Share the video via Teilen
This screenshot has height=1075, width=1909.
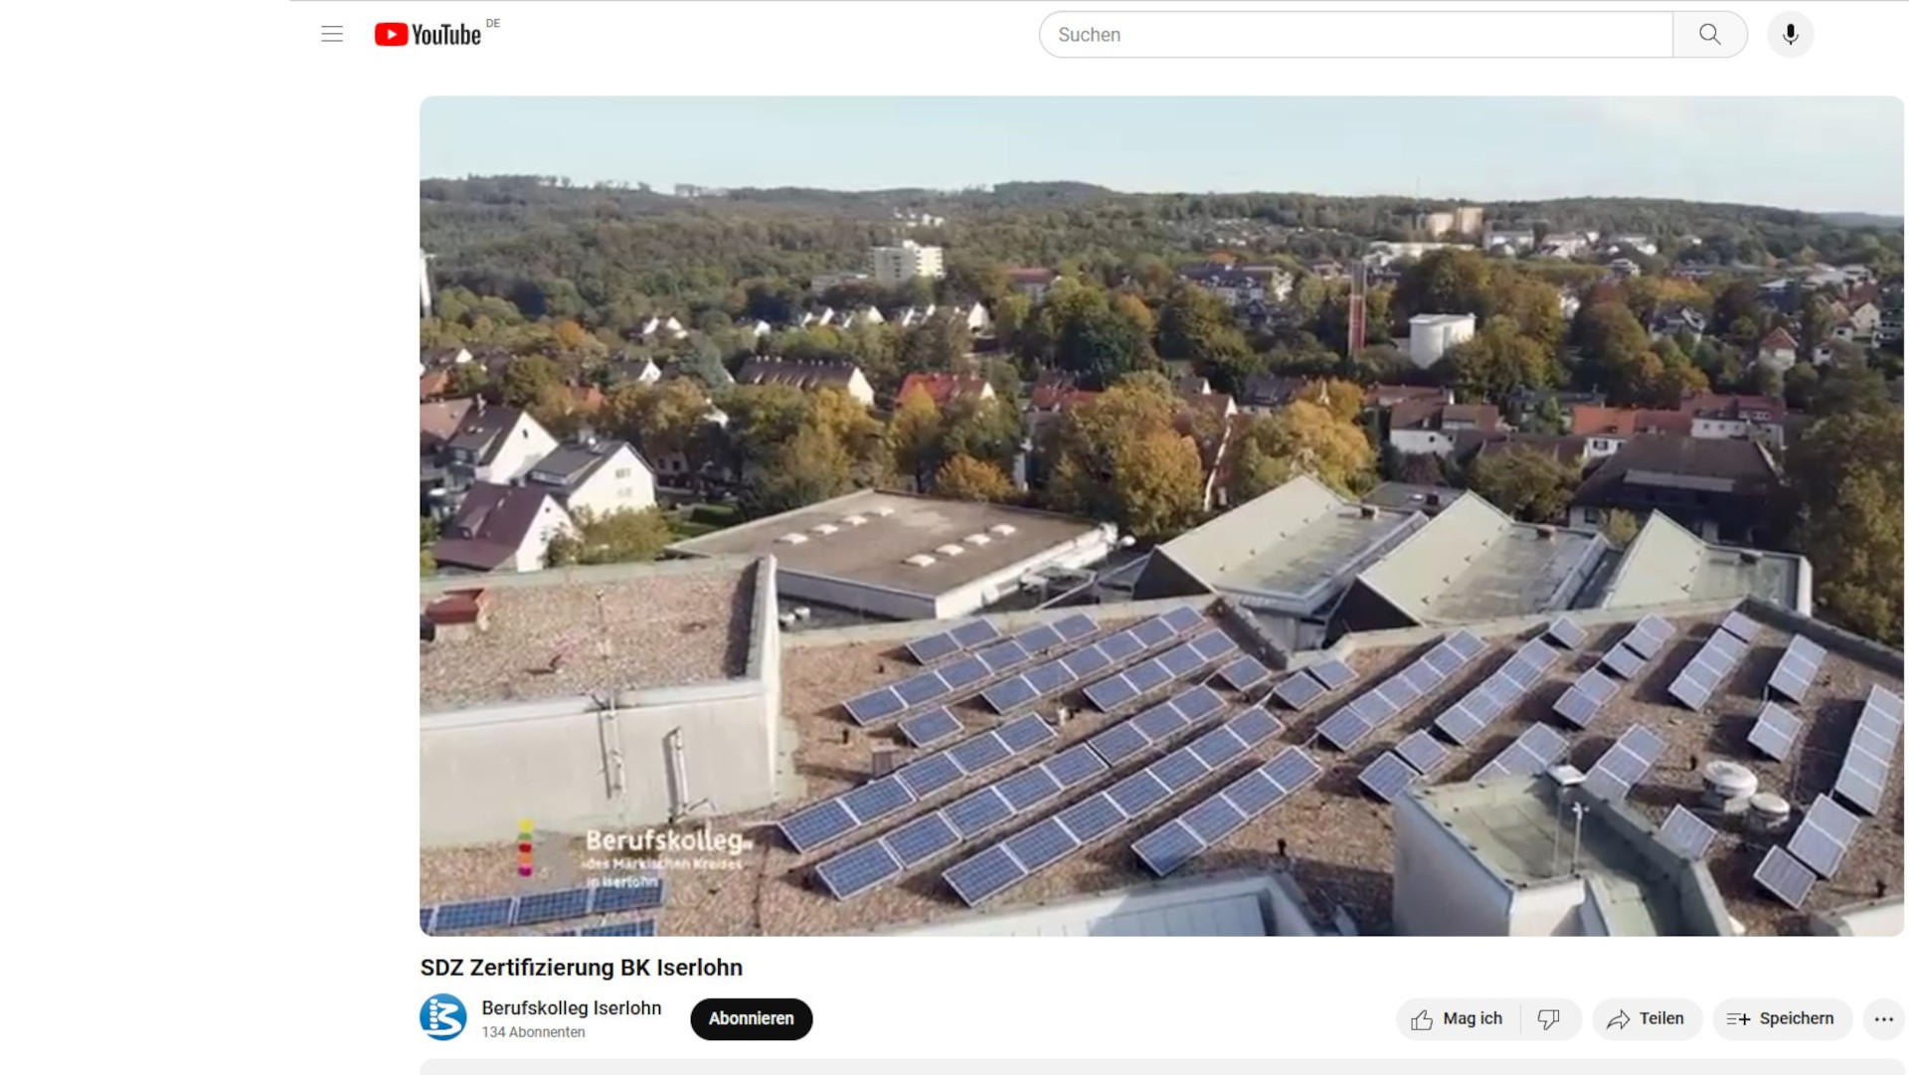(x=1647, y=1019)
